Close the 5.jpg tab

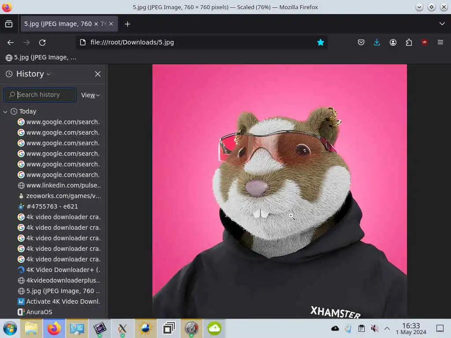[x=111, y=24]
